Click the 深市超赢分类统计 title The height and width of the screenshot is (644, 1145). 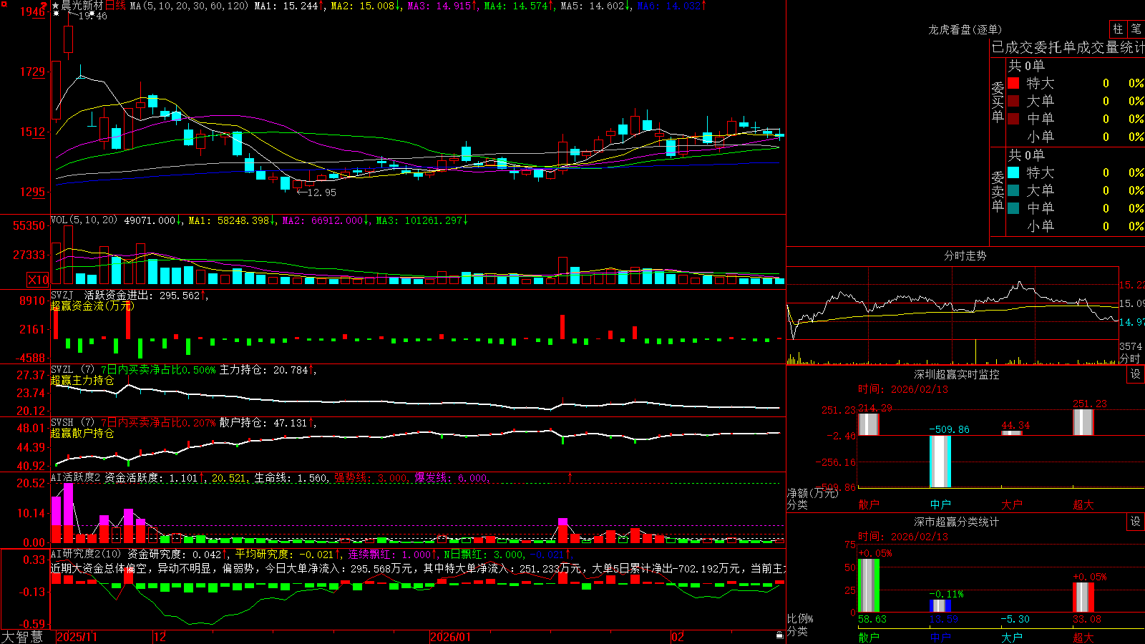956,522
